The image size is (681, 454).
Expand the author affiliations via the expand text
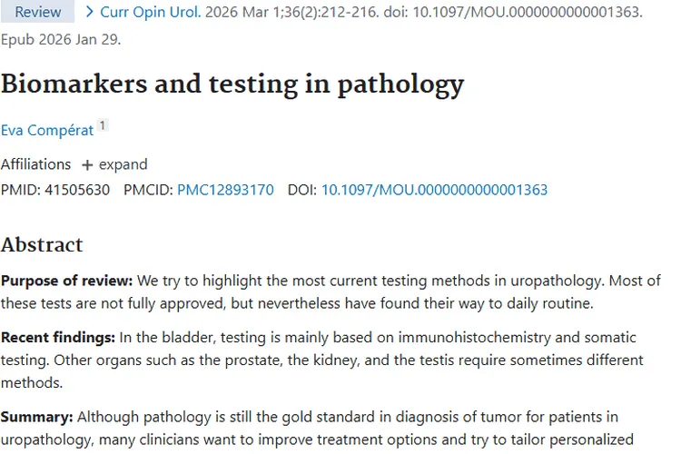[123, 164]
